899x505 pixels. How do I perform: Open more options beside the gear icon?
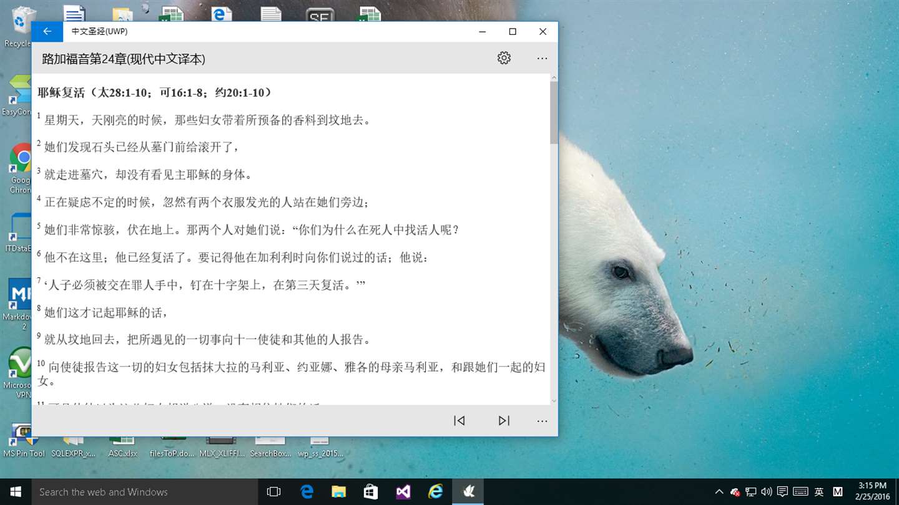pyautogui.click(x=542, y=59)
